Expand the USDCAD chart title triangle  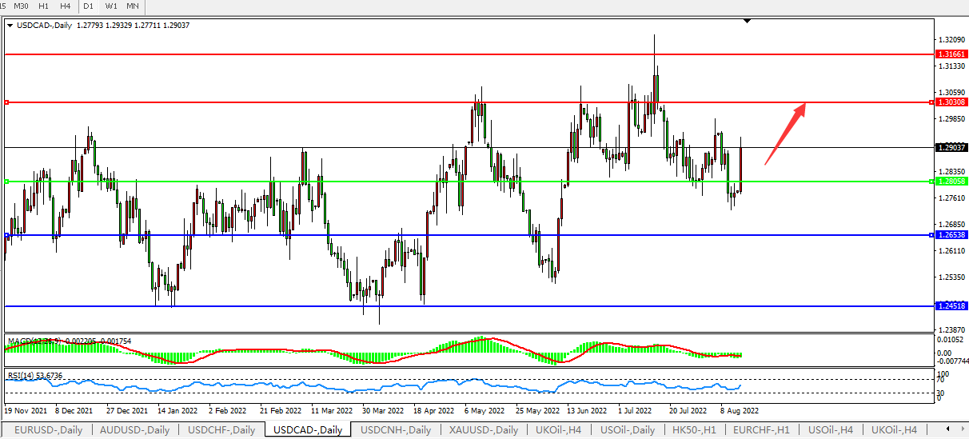(x=10, y=26)
